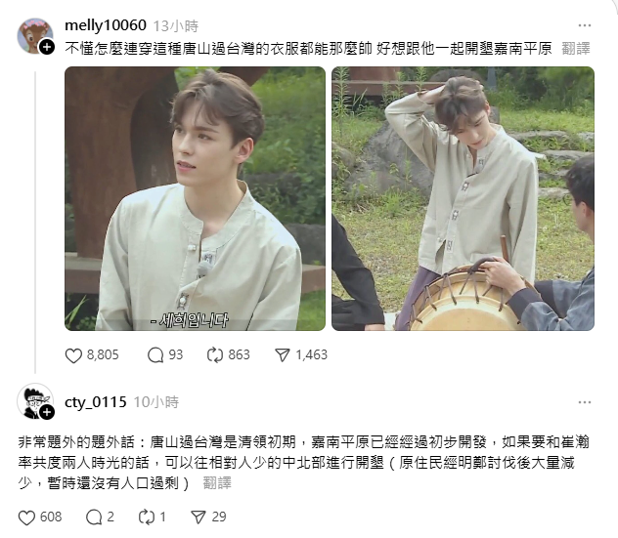Open the 10小時 timestamp on cty_0115's reply

156,402
